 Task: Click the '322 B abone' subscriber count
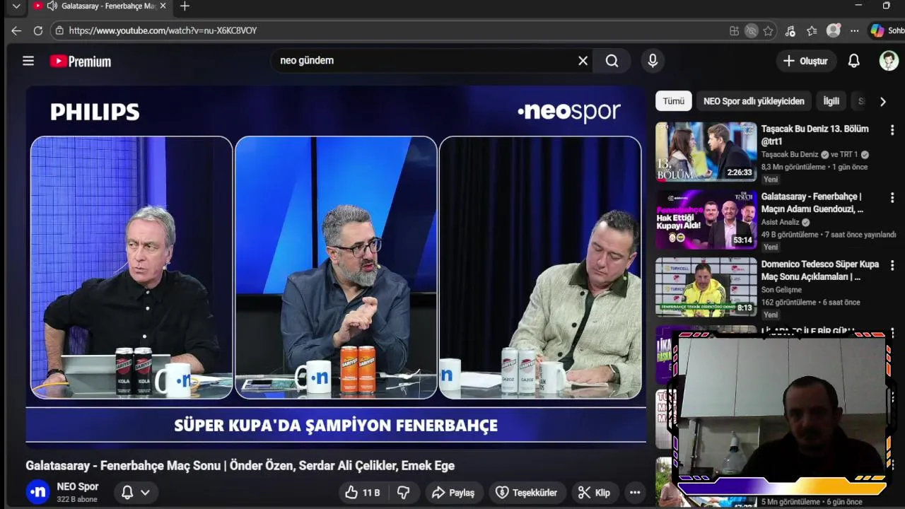77,499
